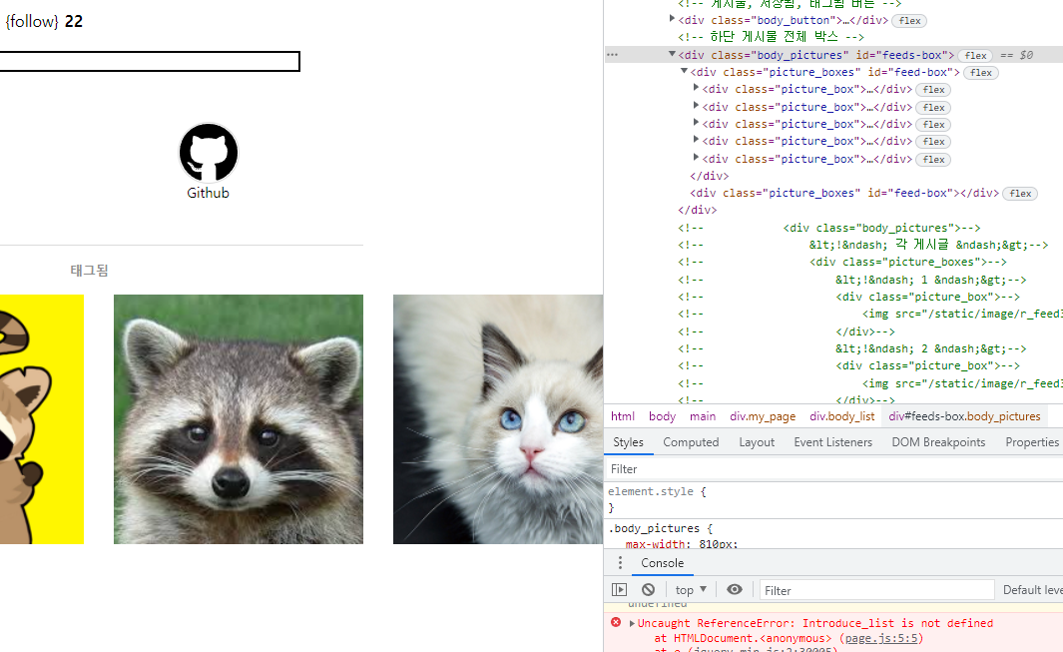The height and width of the screenshot is (652, 1063).
Task: Toggle flex badge on first picture_box
Action: (x=933, y=90)
